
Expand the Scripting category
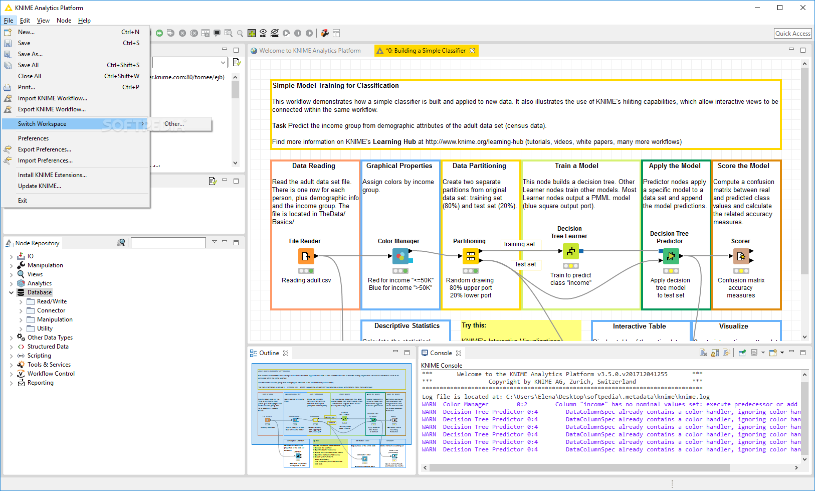(x=11, y=356)
